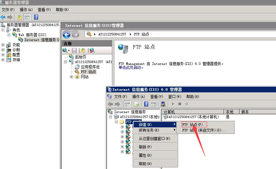Click the forward arrow in IIS 6.0 Manager toolbar
The width and height of the screenshot is (276, 169).
[117, 104]
